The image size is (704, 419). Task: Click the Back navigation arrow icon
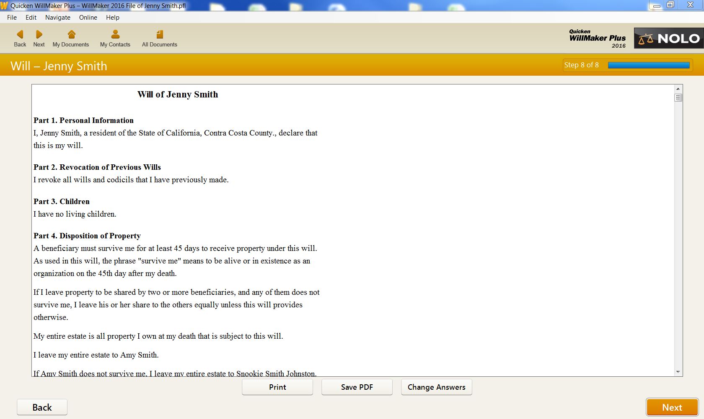[20, 34]
